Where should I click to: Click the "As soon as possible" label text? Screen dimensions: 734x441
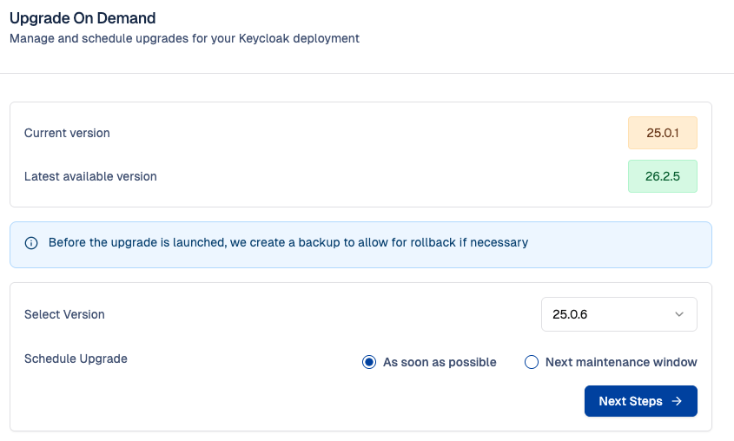440,362
